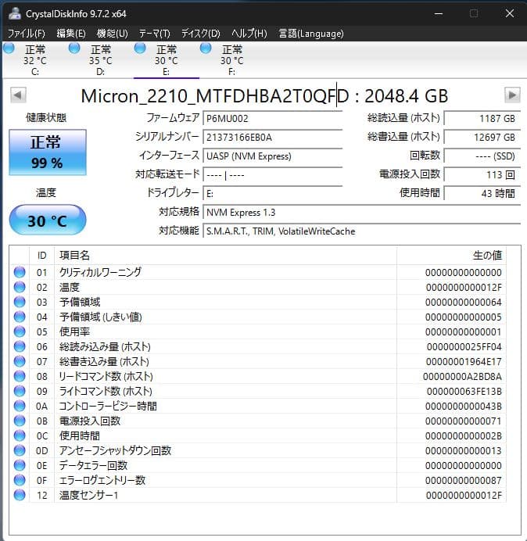Select drive F: status orb
Viewport: 527px width, 541px height.
[206, 48]
